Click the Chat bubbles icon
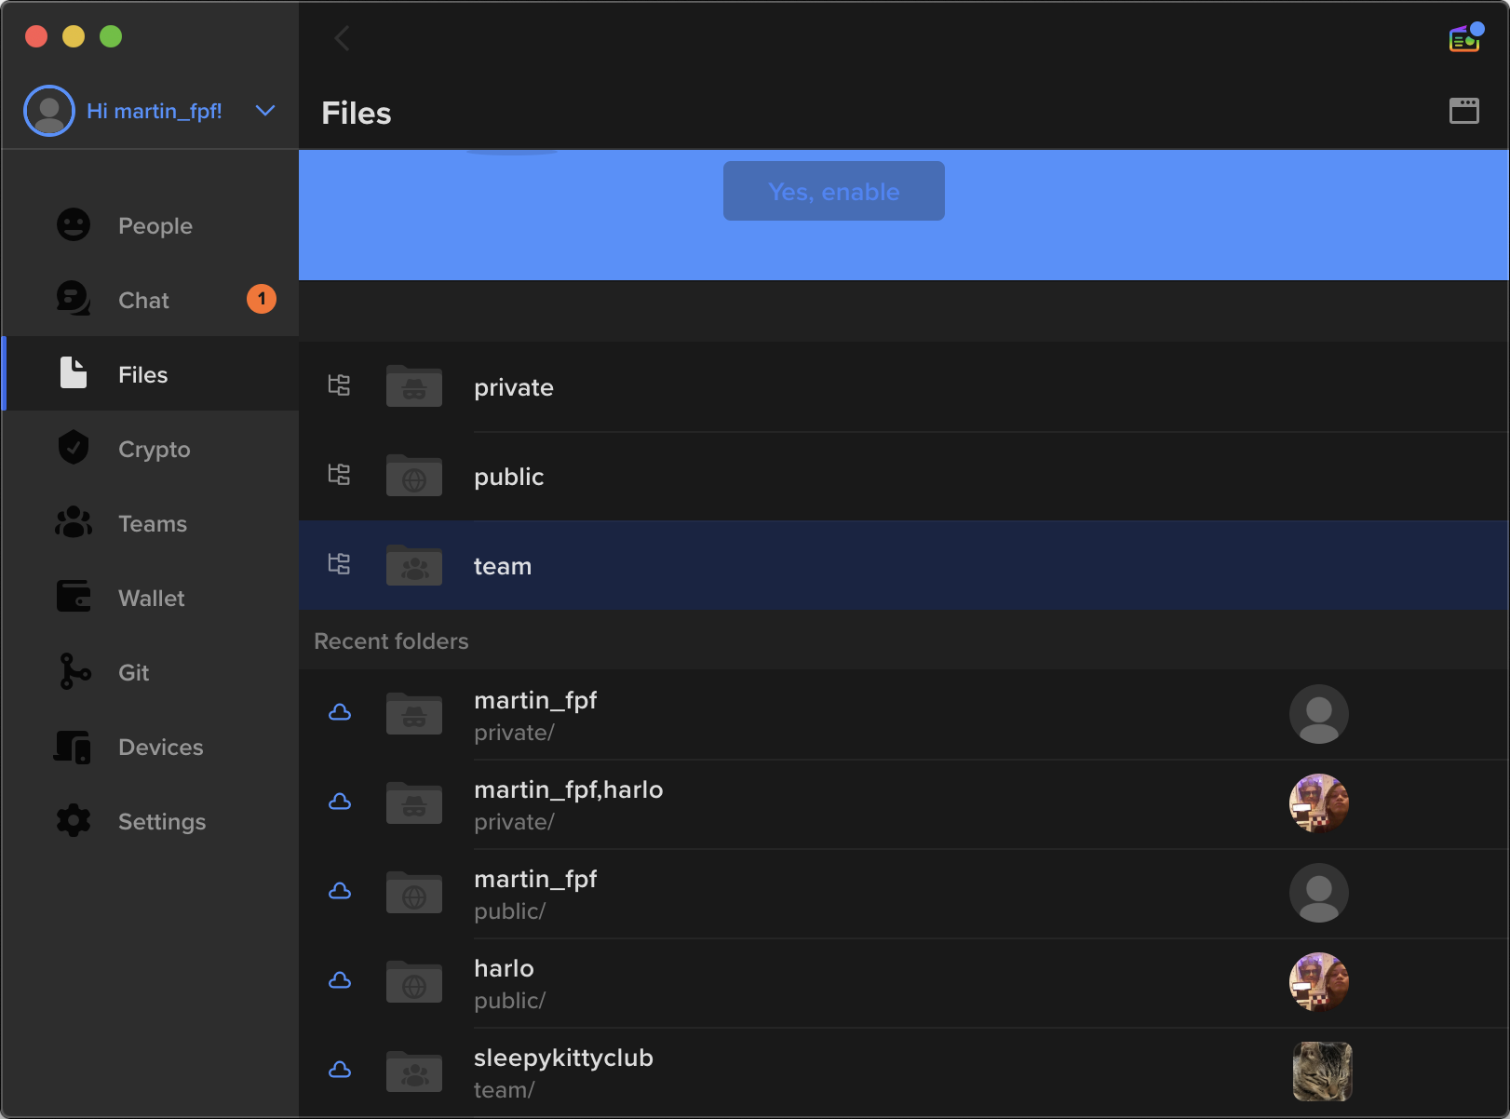 click(x=74, y=299)
